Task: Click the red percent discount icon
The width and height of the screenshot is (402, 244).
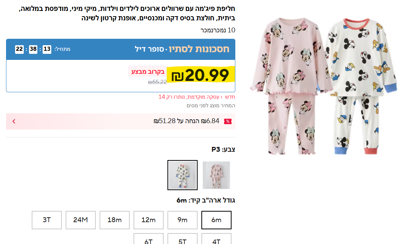Action: [228, 121]
